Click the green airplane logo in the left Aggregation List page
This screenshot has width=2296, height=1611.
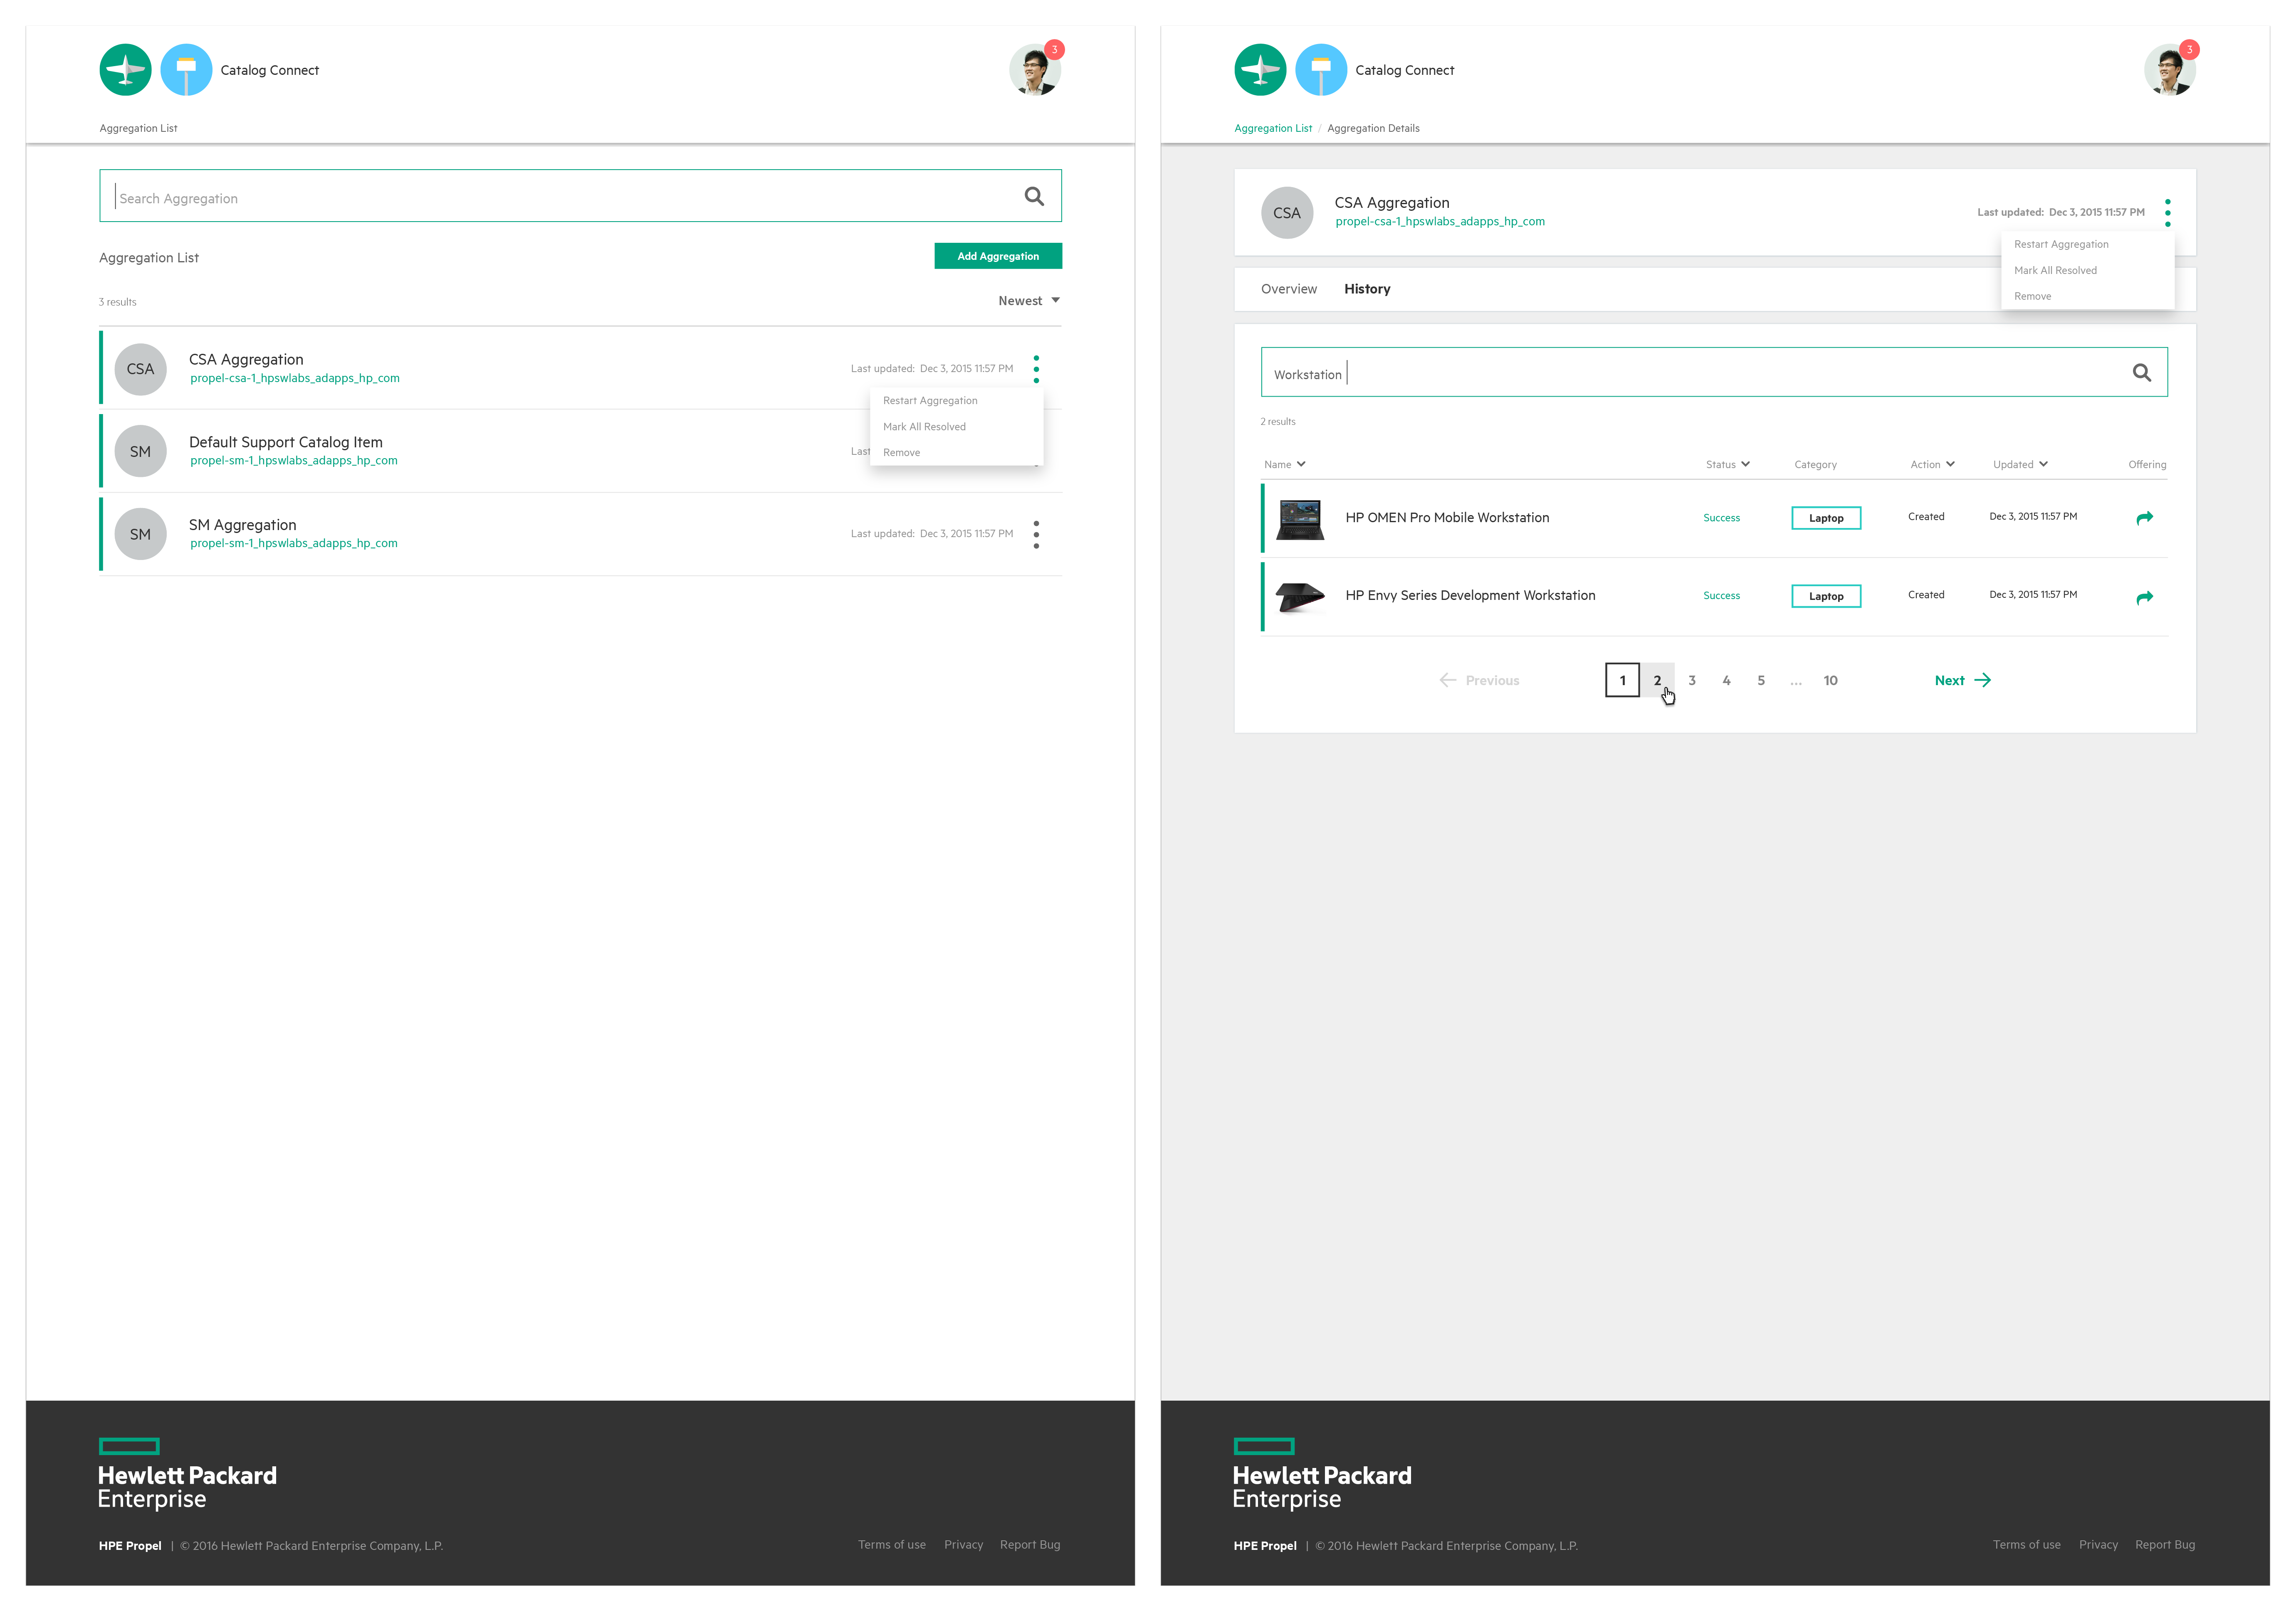125,70
